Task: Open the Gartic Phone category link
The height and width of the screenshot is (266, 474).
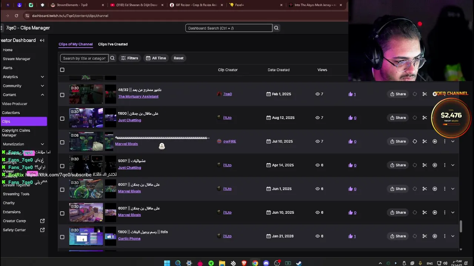Action: click(129, 239)
